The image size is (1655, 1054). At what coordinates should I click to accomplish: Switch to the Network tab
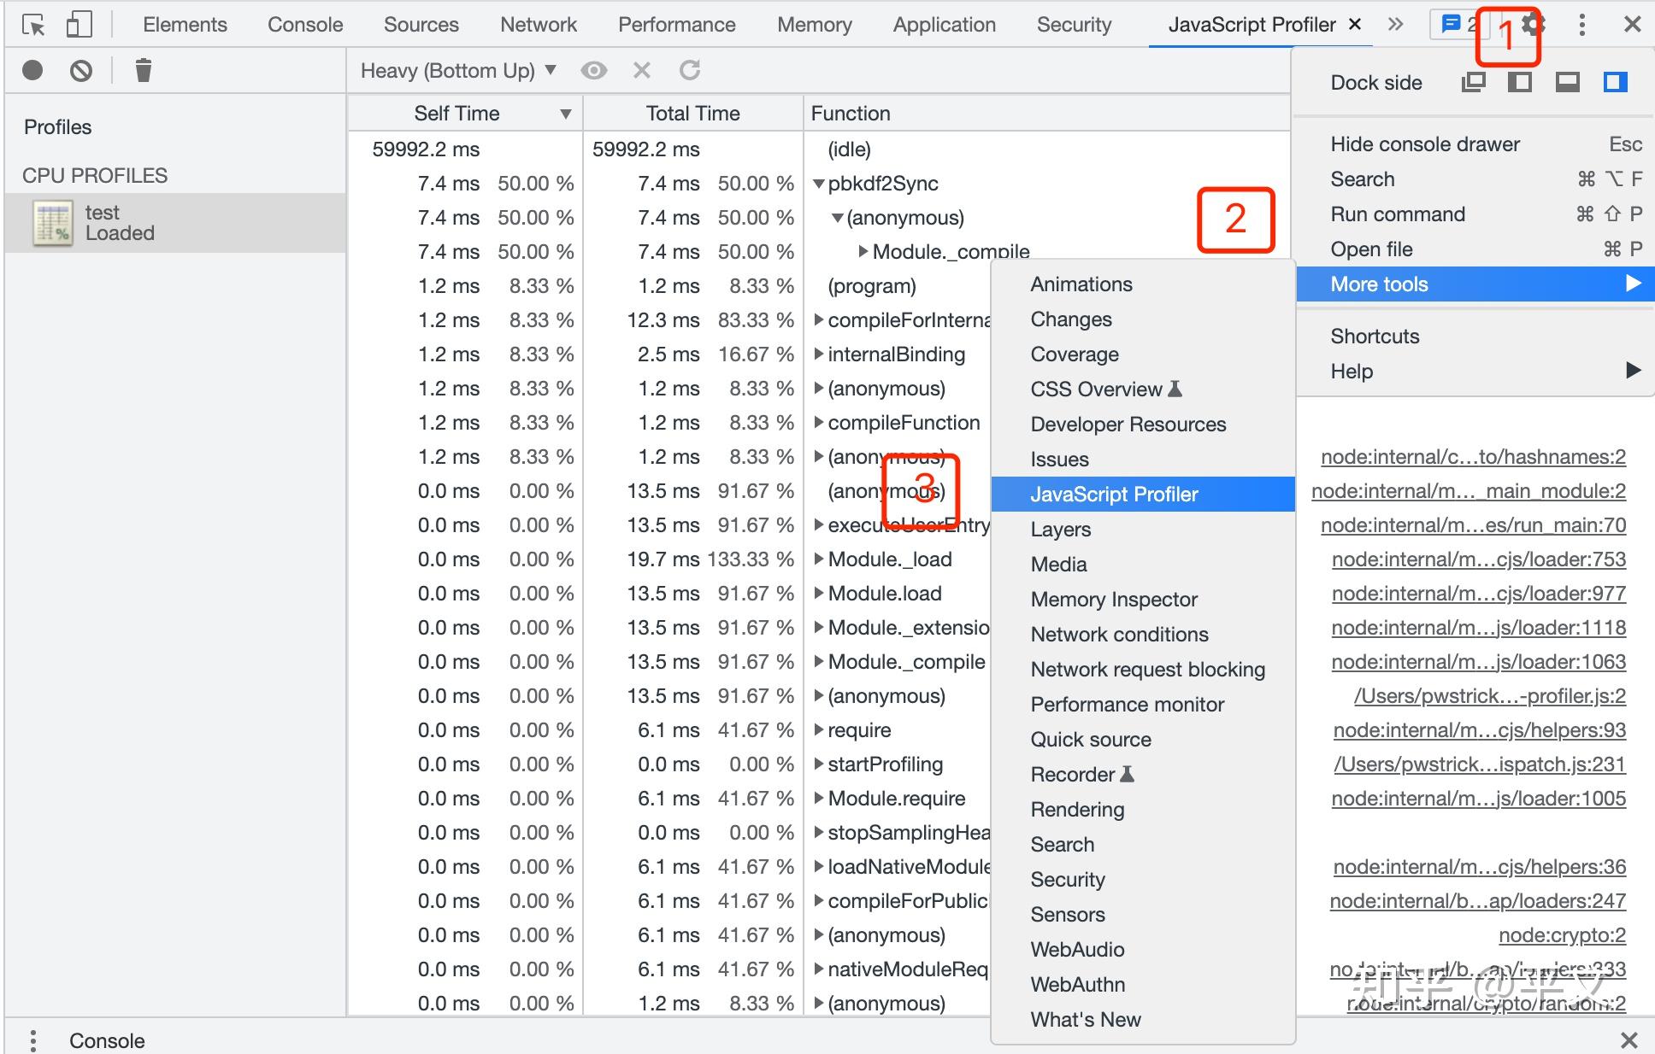click(x=539, y=25)
